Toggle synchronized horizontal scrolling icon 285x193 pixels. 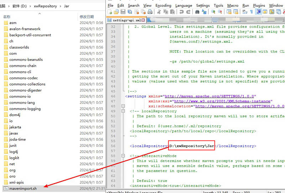[236, 12]
